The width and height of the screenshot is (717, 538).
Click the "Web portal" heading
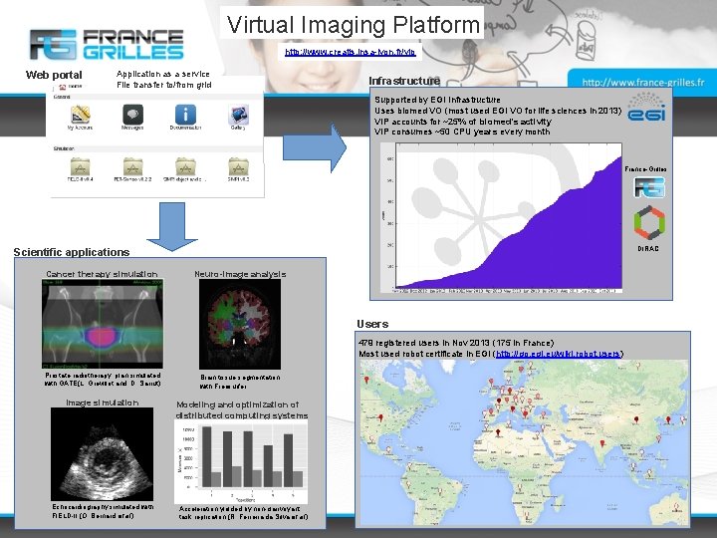54,75
